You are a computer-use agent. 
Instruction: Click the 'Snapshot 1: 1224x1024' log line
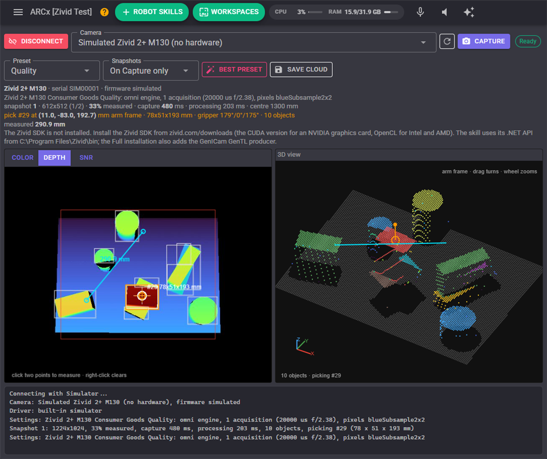(x=212, y=429)
